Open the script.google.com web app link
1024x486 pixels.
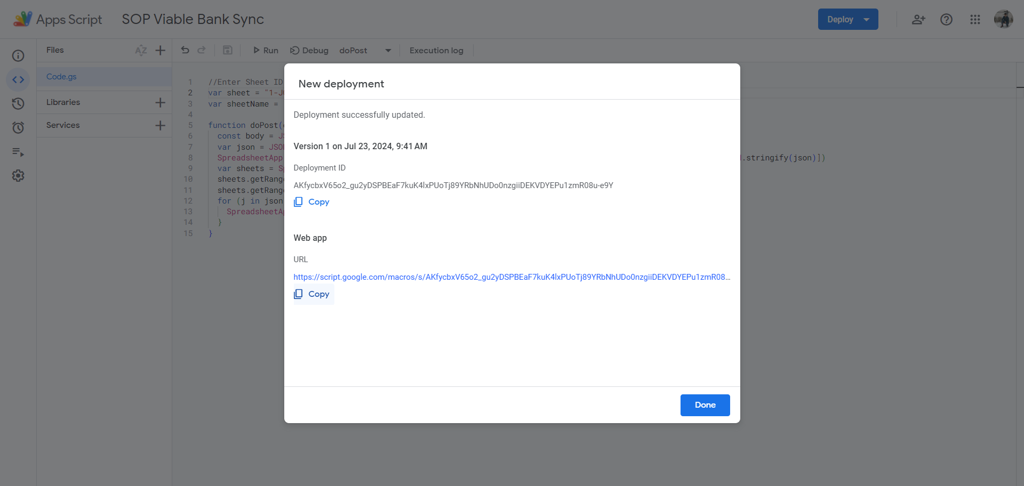[512, 277]
